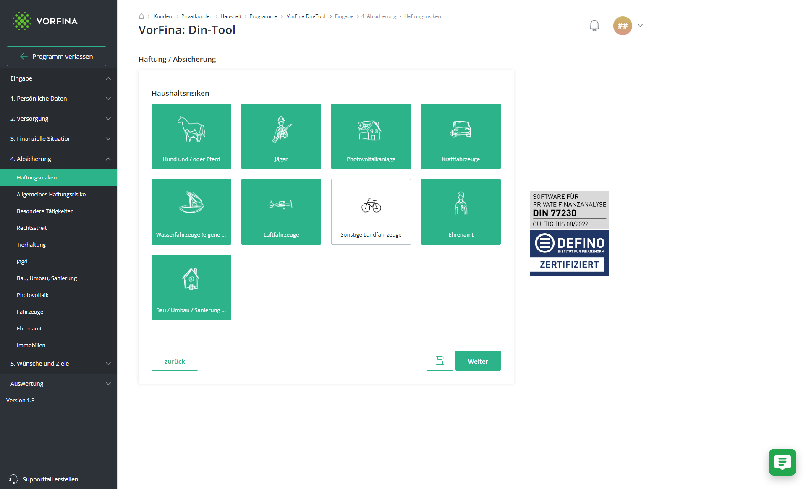Go to Eingabe breadcrumb
This screenshot has width=806, height=489.
tap(344, 16)
